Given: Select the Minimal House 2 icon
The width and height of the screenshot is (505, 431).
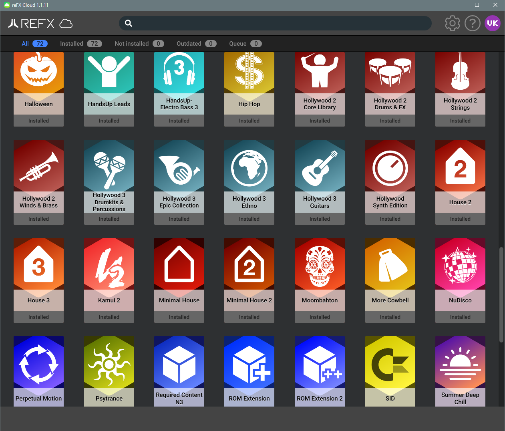Looking at the screenshot, I should tap(249, 264).
